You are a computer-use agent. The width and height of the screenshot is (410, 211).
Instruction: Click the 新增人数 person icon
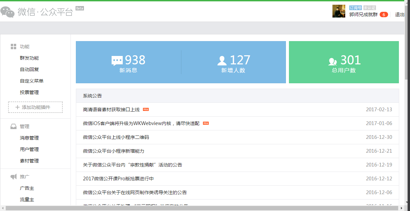tap(222, 61)
